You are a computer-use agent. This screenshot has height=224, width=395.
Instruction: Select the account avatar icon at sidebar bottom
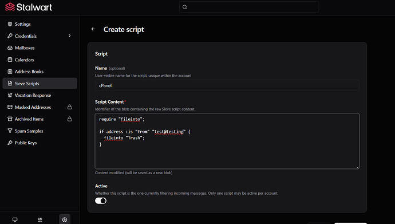pos(65,220)
